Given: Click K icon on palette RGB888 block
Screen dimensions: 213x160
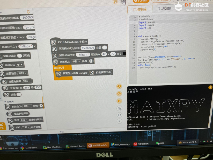Looking at the screenshot, I should (x=5, y=88).
